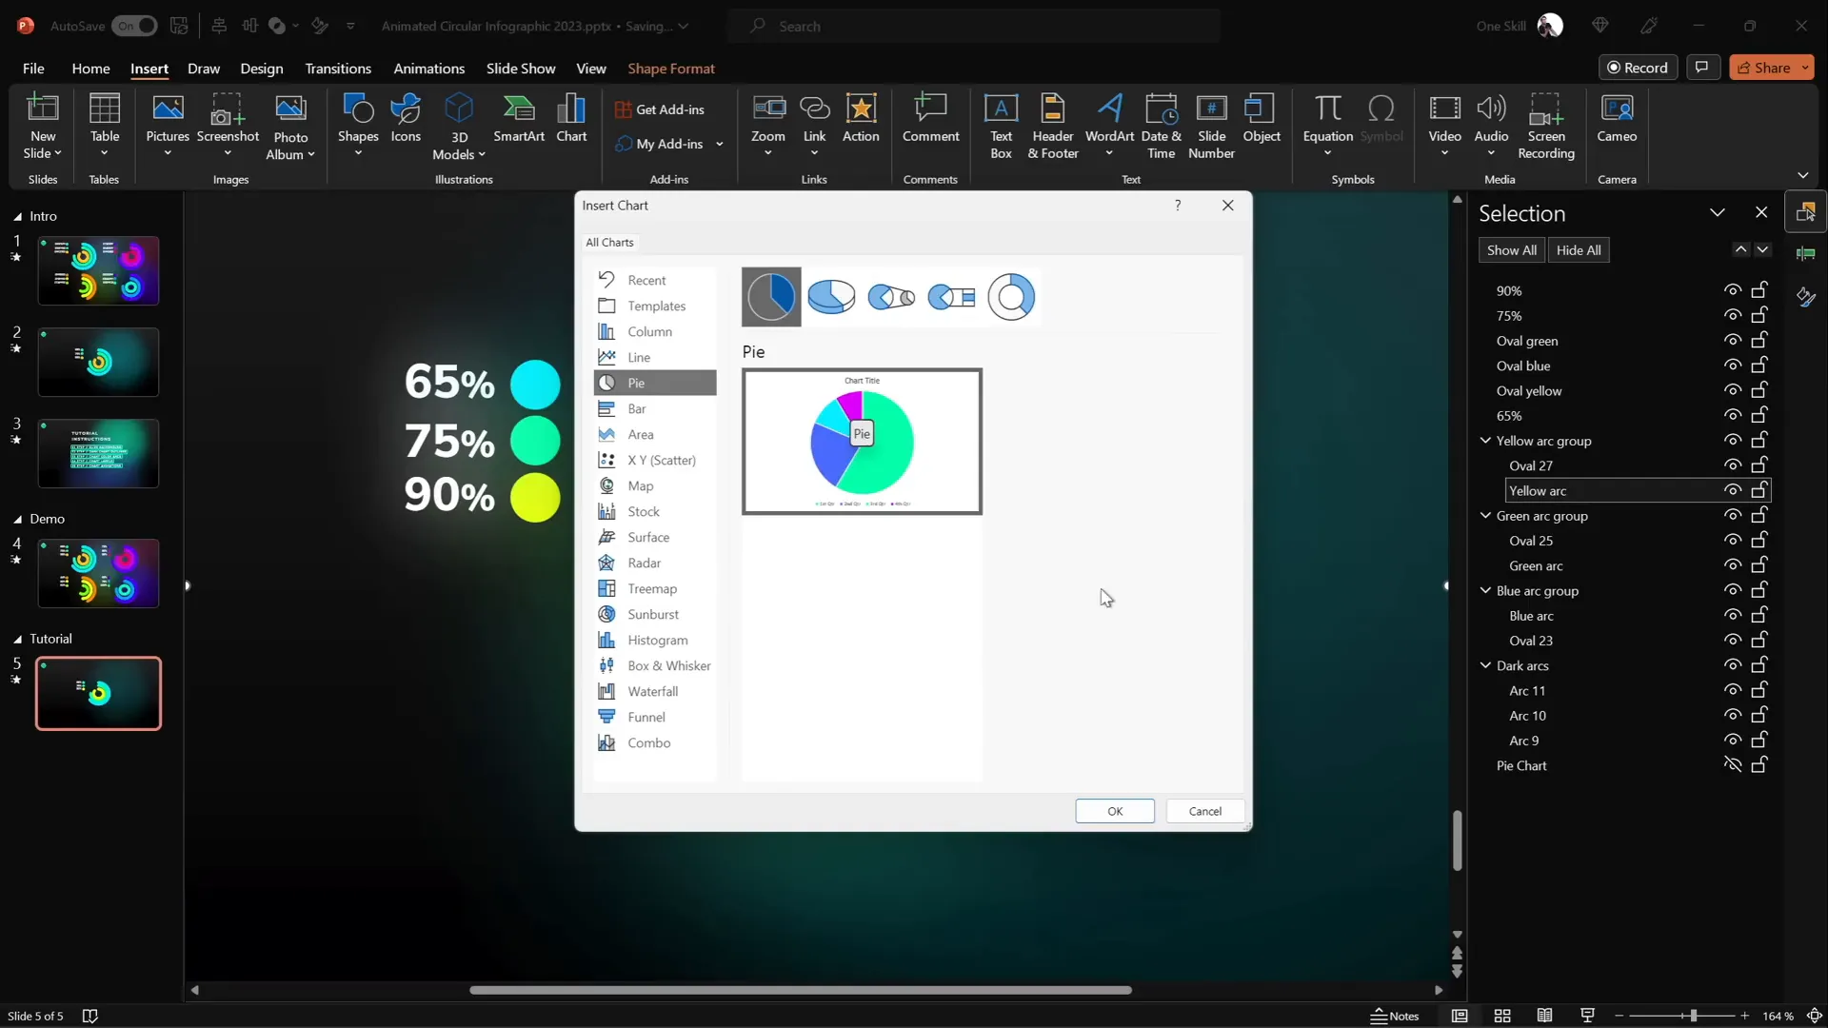Click the Show All button
1828x1028 pixels.
[1511, 250]
